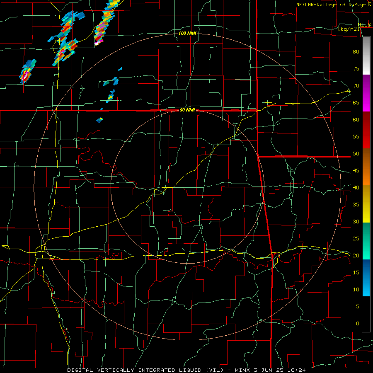Image resolution: width=373 pixels, height=373 pixels.
Task: Click the 'NEXLAB-College of DuPage' credit text
Action: (x=332, y=5)
